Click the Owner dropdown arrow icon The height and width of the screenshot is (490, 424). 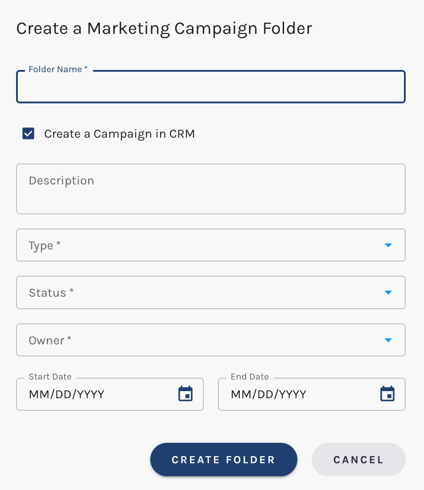click(388, 340)
